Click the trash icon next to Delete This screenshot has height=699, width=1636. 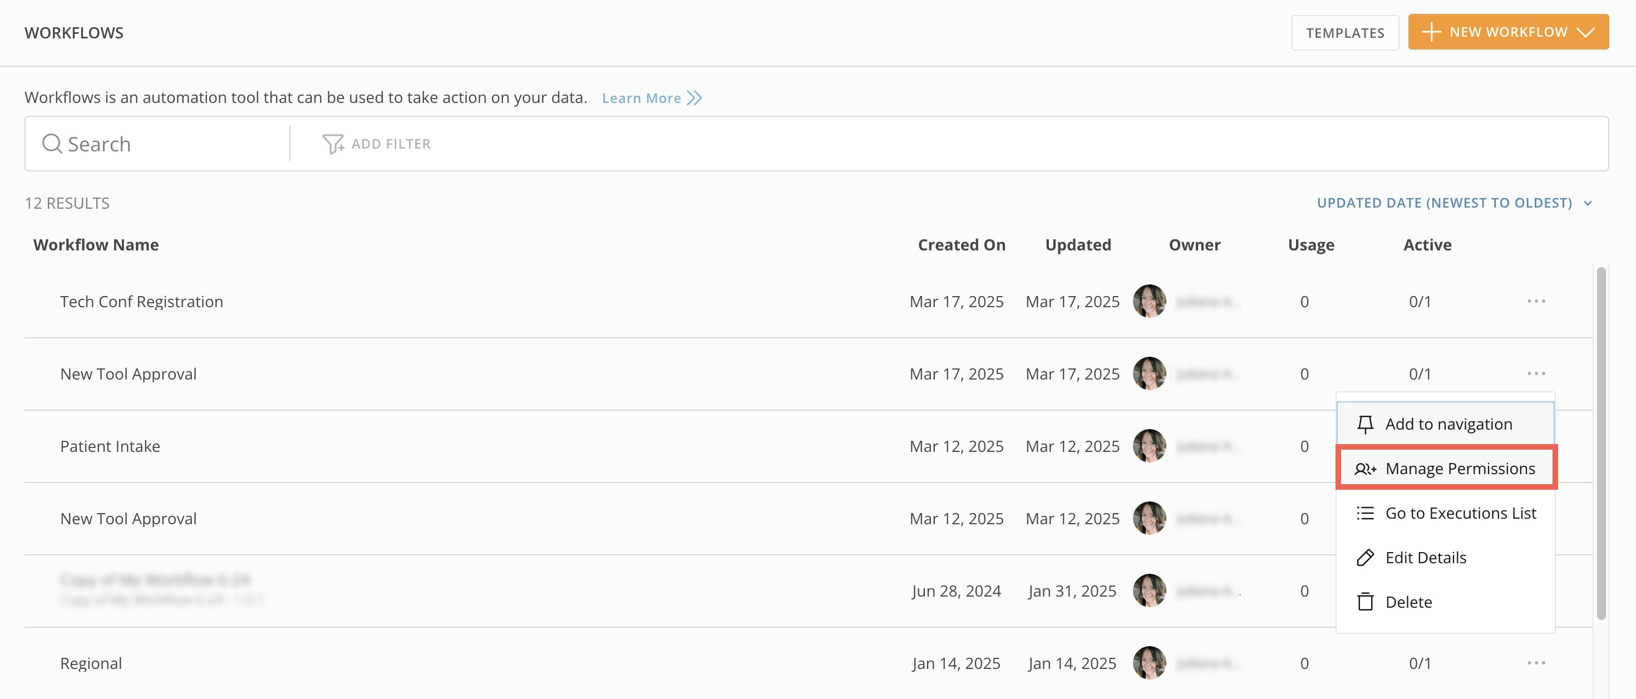coord(1365,602)
